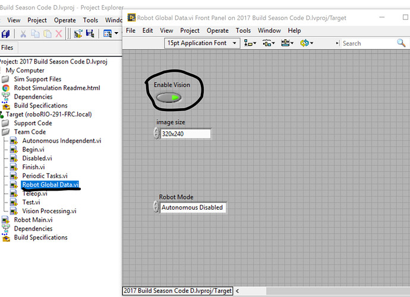Open the Distribute Objects toolbar dropdown

(x=269, y=43)
